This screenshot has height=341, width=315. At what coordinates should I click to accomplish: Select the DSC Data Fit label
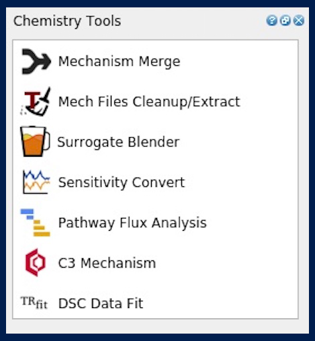[101, 303]
